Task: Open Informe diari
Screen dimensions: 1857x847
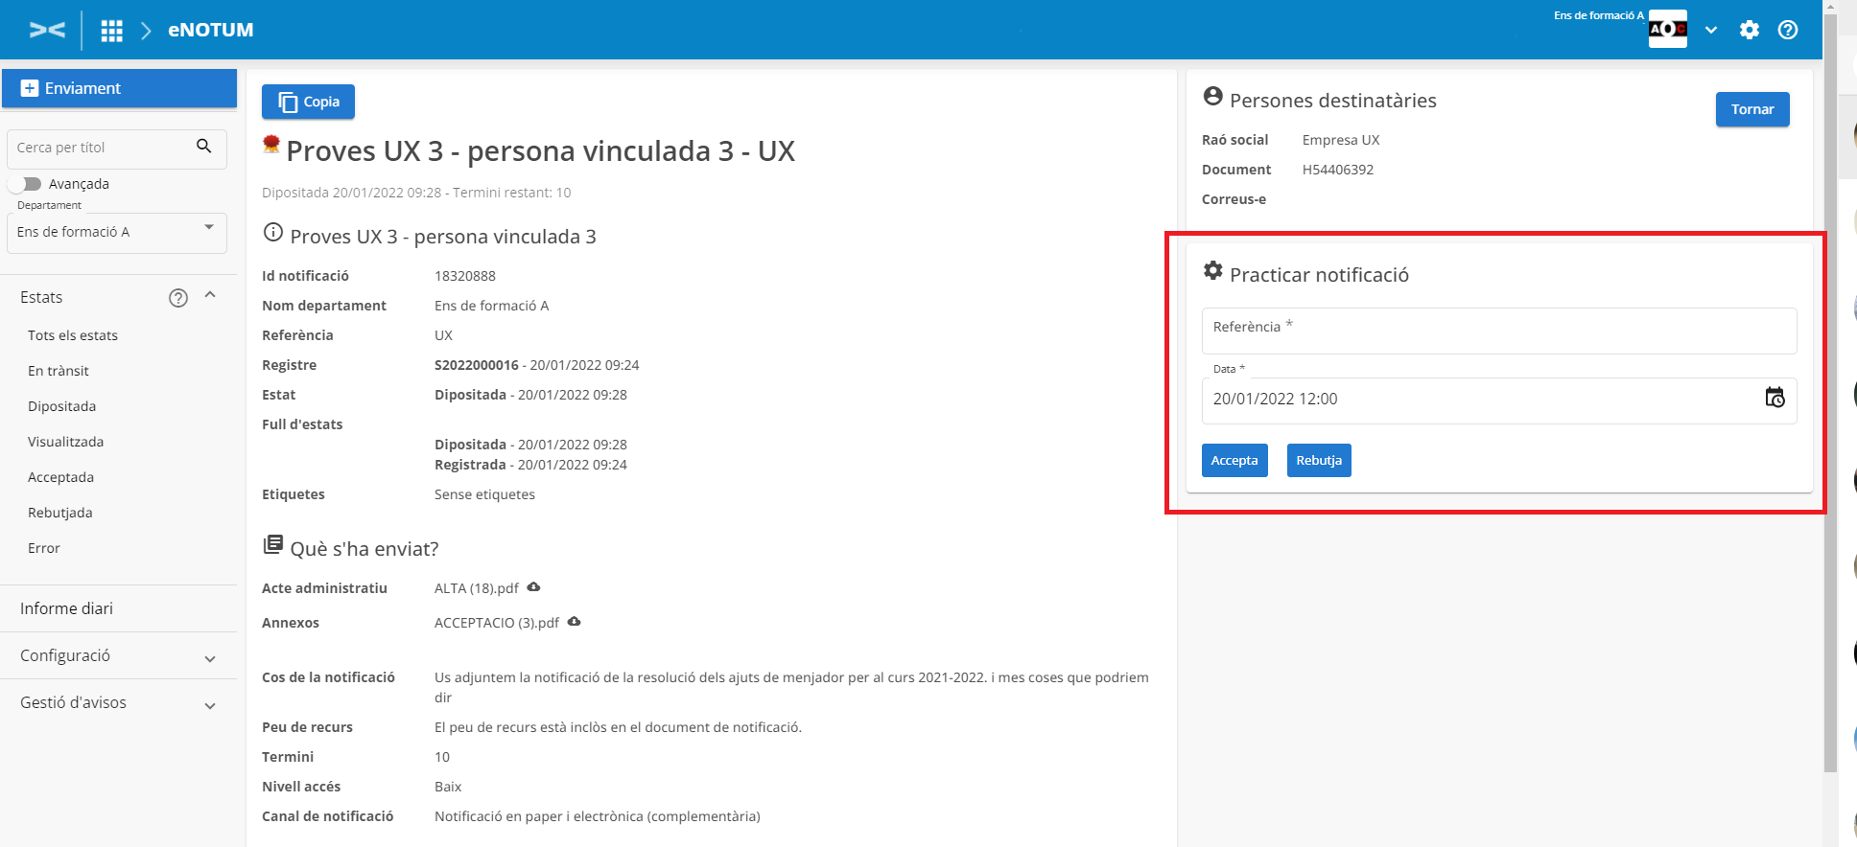Action: point(67,608)
